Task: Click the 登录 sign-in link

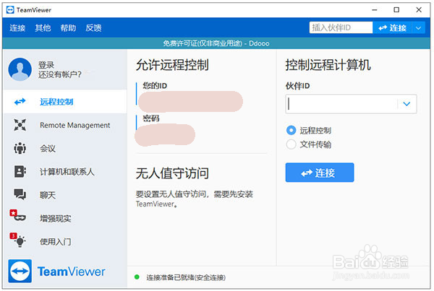Action: click(x=46, y=65)
